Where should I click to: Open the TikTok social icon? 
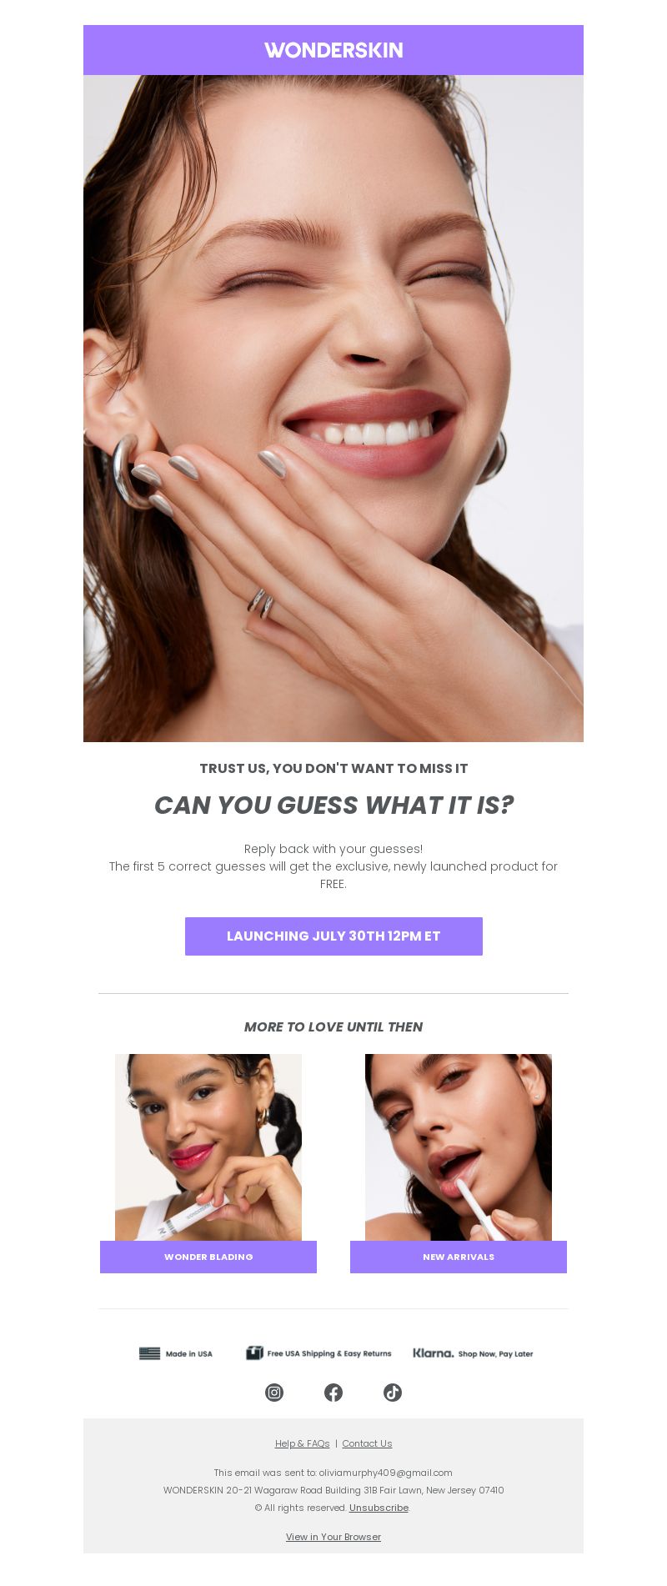(x=393, y=1393)
